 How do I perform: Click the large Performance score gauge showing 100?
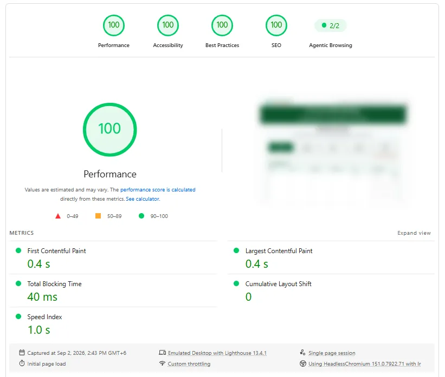(x=110, y=129)
